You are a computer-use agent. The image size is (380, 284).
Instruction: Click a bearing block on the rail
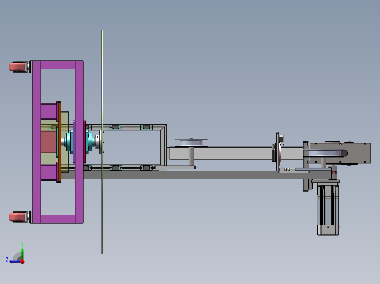click(x=116, y=127)
